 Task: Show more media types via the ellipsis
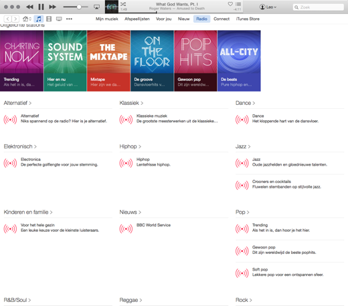69,19
